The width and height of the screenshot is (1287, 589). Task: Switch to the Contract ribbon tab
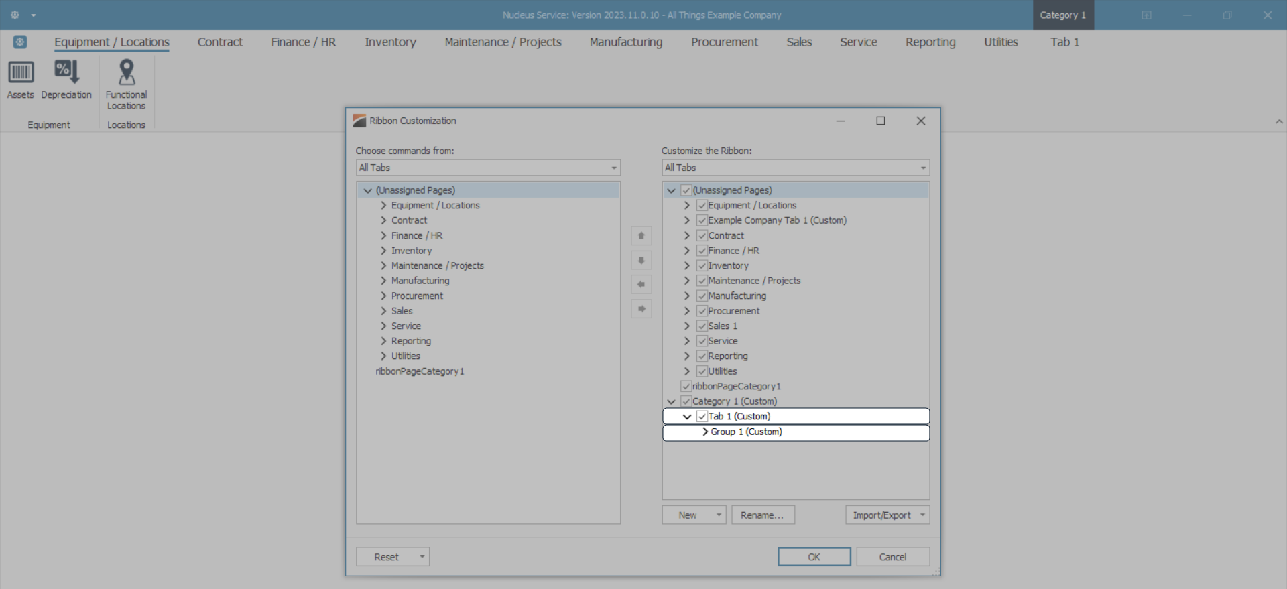220,42
